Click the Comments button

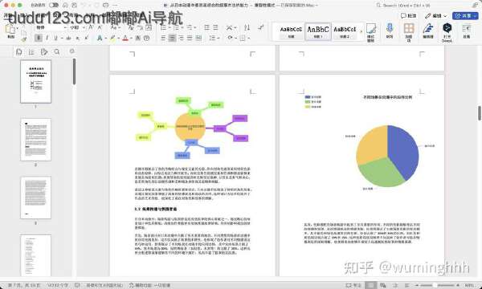409,16
